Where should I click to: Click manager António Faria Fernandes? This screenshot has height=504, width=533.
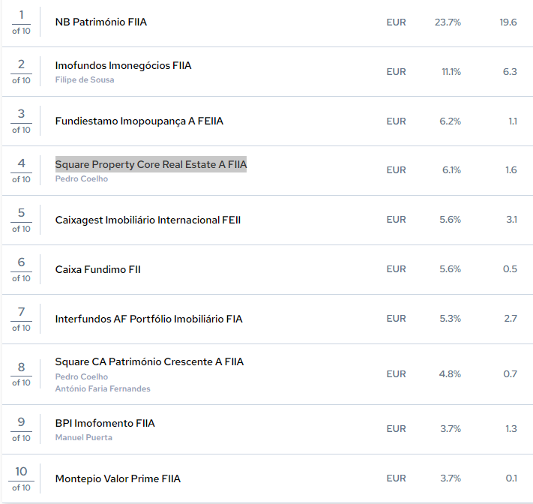[103, 389]
